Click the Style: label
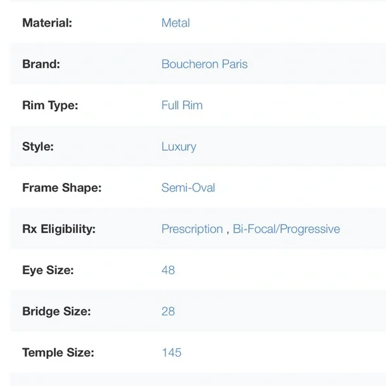The image size is (386, 386). [x=38, y=147]
